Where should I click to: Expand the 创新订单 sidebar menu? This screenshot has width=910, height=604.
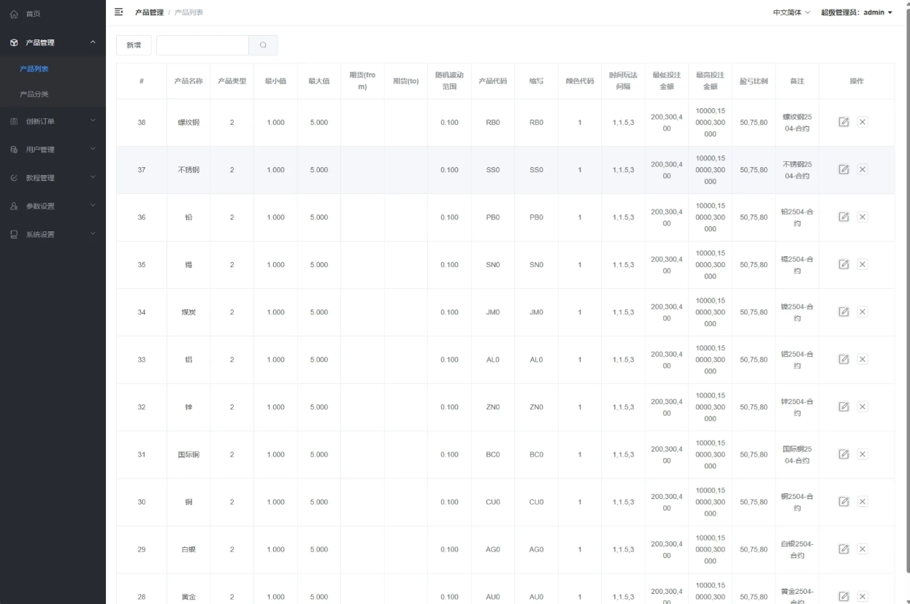tap(53, 121)
